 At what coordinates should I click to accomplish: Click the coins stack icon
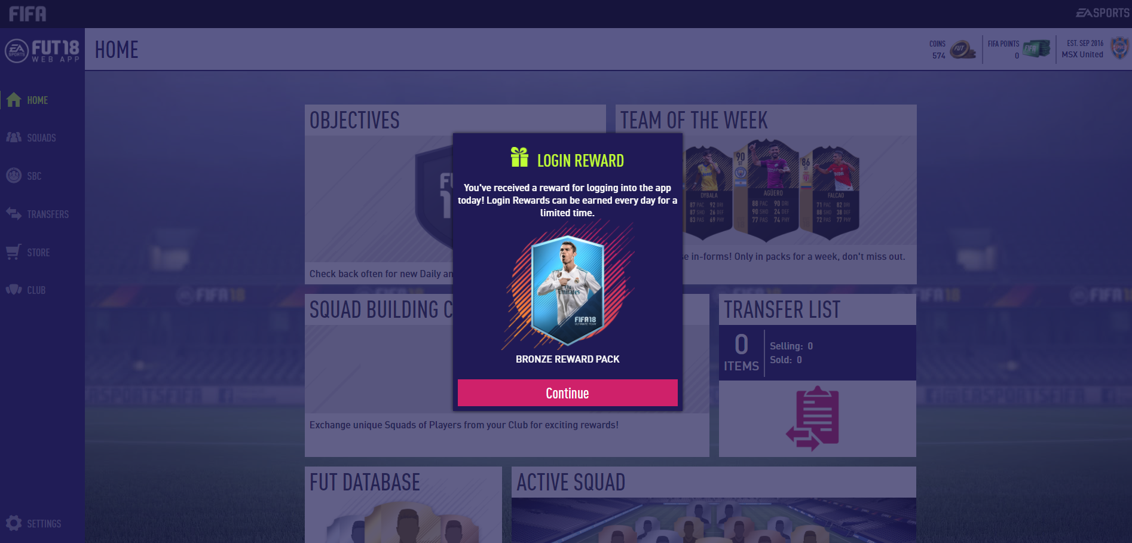(962, 49)
